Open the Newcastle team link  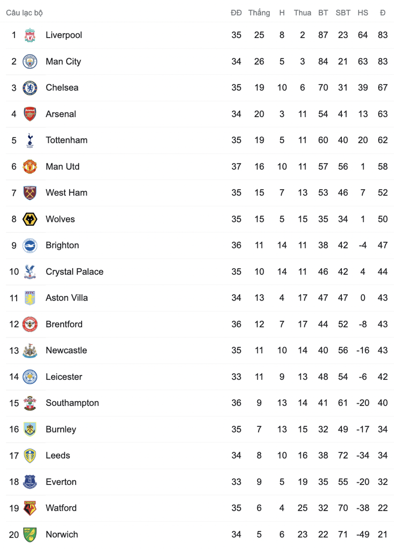coord(66,350)
